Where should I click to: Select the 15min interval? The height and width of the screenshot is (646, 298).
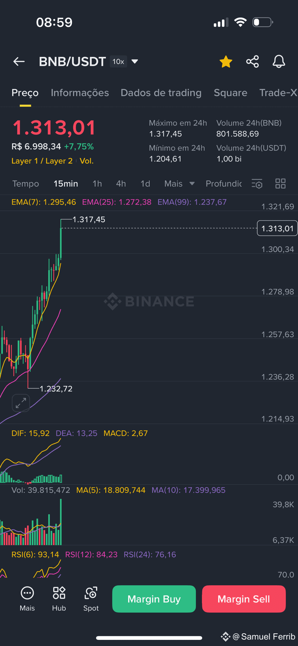pyautogui.click(x=66, y=184)
